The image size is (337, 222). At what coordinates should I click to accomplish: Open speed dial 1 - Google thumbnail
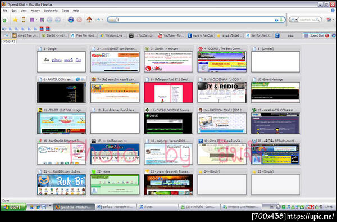[61, 62]
